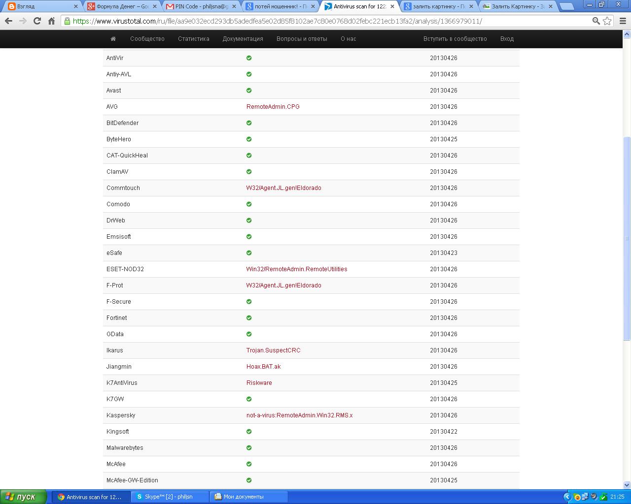The width and height of the screenshot is (631, 504).
Task: Click the green padlock site security icon
Action: 67,21
